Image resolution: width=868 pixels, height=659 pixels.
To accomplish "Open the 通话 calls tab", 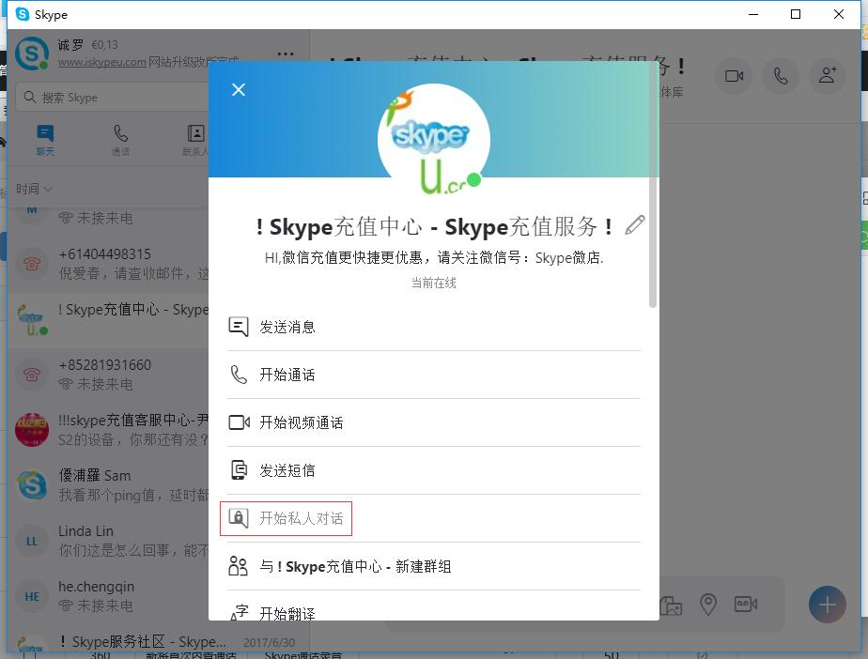I will tap(120, 140).
